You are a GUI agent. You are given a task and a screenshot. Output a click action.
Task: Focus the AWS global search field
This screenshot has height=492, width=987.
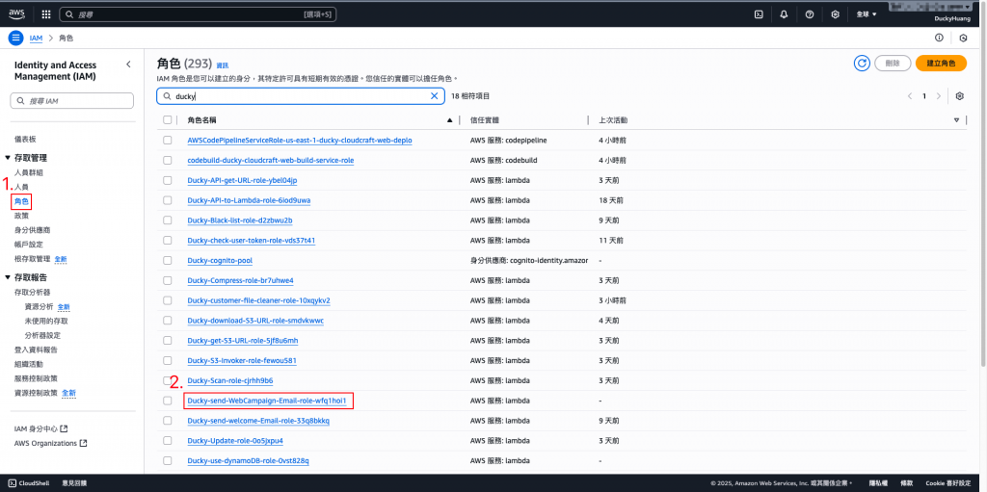[198, 13]
